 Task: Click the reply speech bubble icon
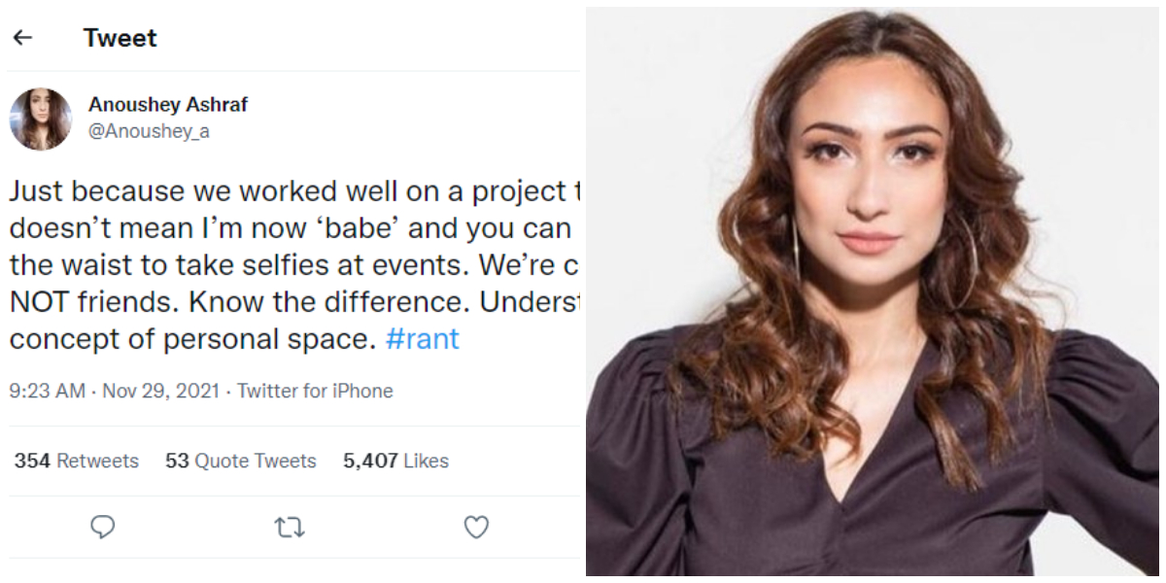point(102,527)
